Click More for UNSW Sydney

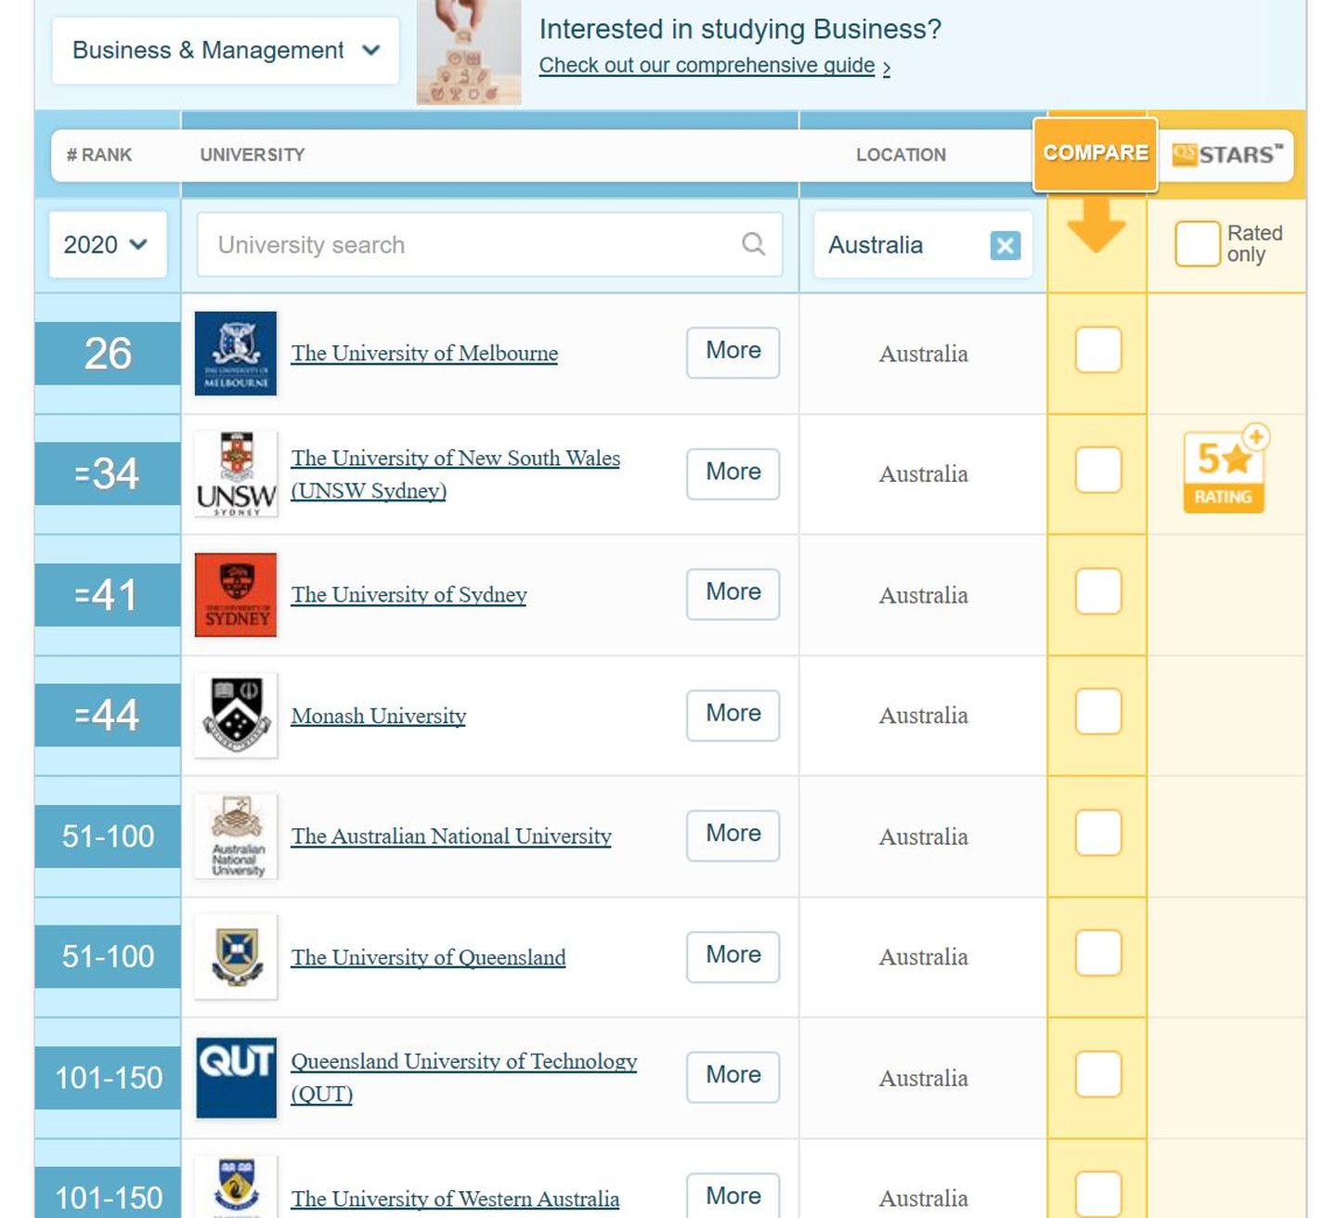point(733,473)
